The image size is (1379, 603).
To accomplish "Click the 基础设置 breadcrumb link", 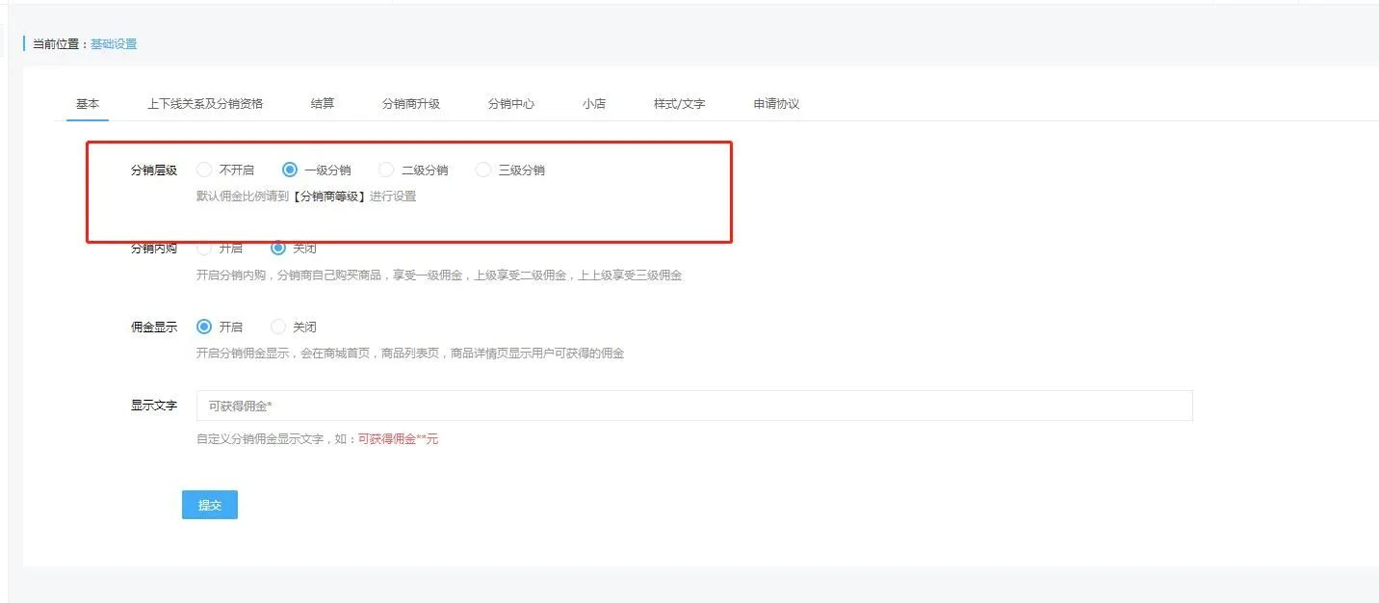I will pos(114,44).
